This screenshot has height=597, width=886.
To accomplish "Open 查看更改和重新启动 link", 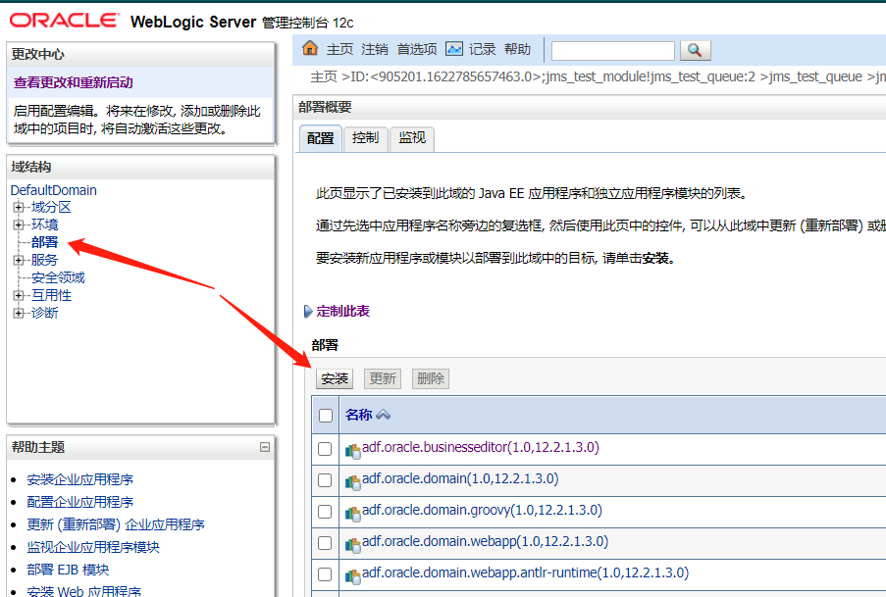I will click(x=74, y=82).
